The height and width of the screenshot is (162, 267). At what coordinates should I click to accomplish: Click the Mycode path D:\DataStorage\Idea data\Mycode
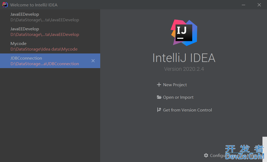[x=44, y=49]
